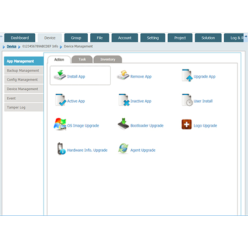
Task: Open the Upgrade App icon
Action: (187, 75)
